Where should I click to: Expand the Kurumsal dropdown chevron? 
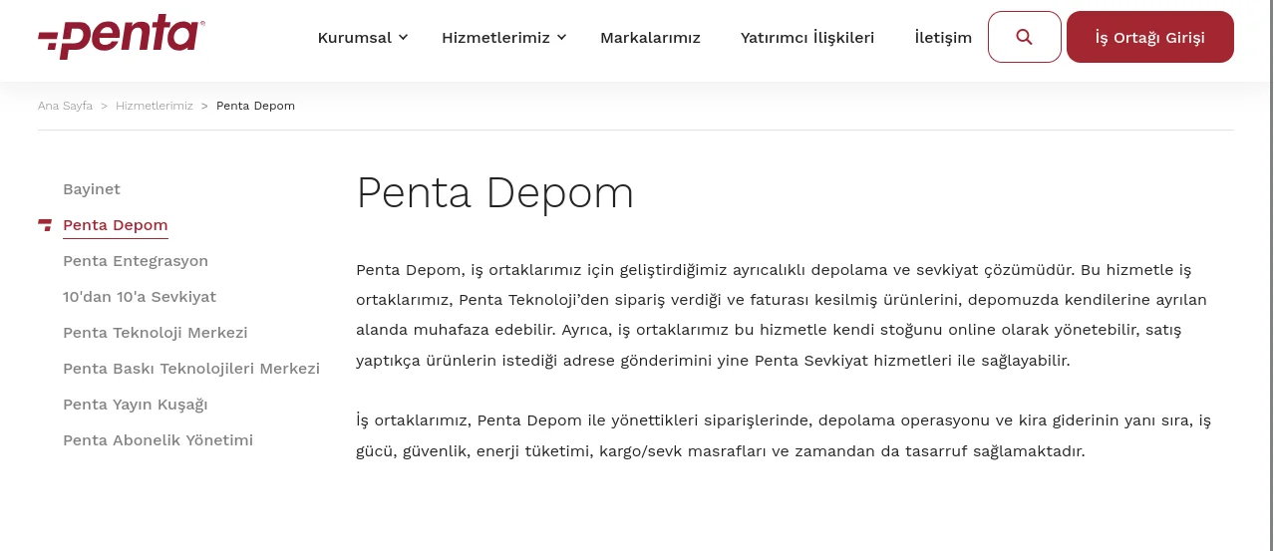(403, 37)
